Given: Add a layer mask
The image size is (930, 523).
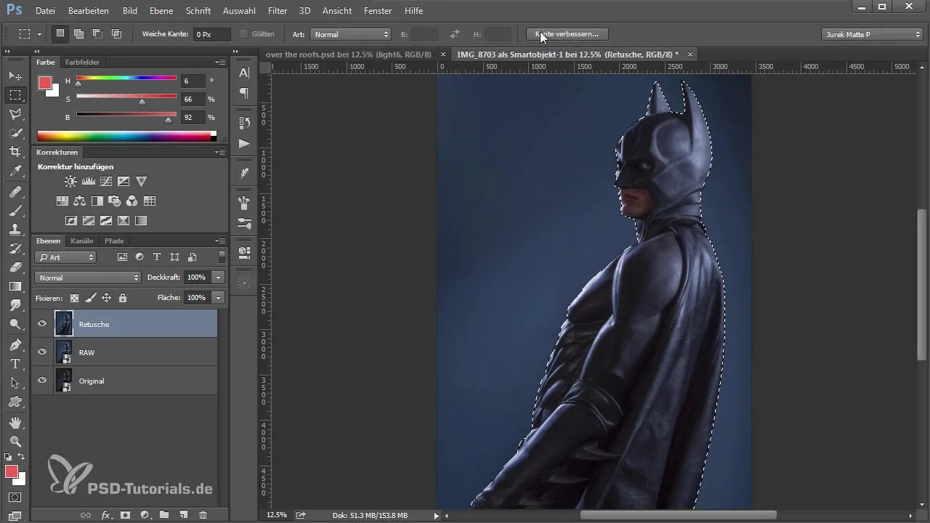Looking at the screenshot, I should 125,515.
